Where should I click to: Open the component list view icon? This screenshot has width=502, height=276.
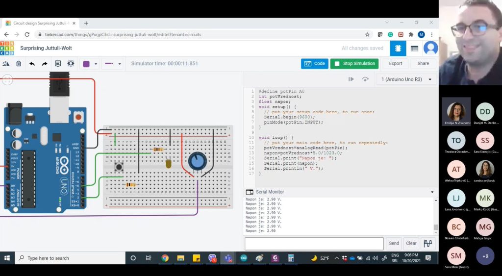click(414, 48)
